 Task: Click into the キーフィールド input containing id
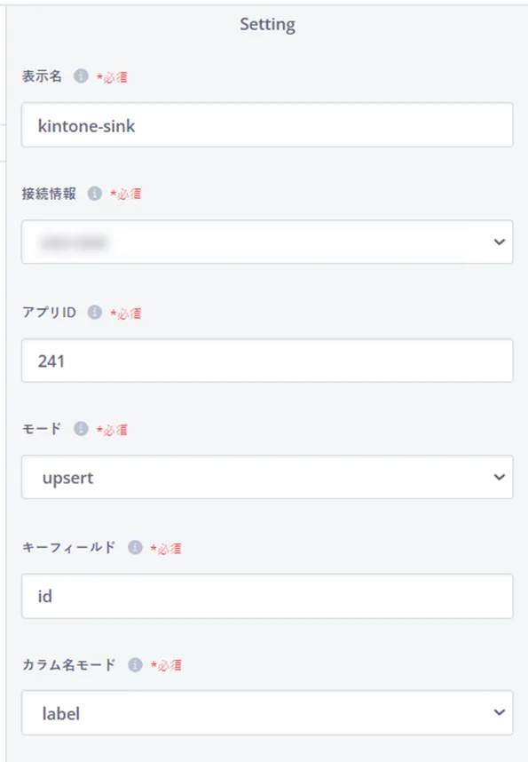pyautogui.click(x=267, y=596)
